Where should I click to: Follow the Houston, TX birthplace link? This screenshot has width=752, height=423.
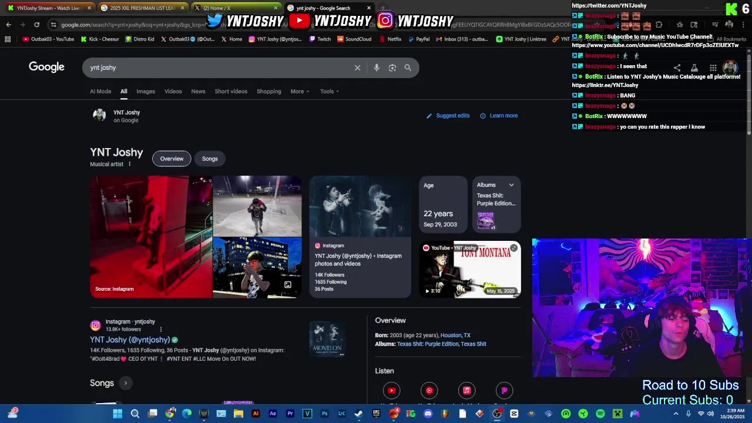point(455,335)
